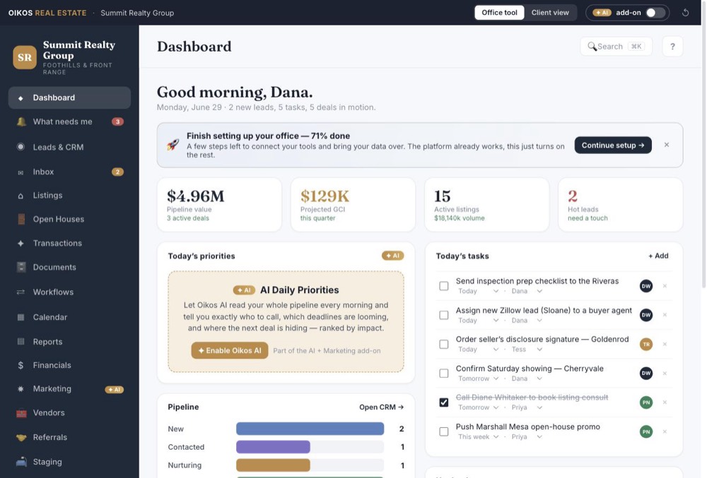Check Assign new Zillow lead task
Image resolution: width=707 pixels, height=478 pixels.
click(444, 315)
